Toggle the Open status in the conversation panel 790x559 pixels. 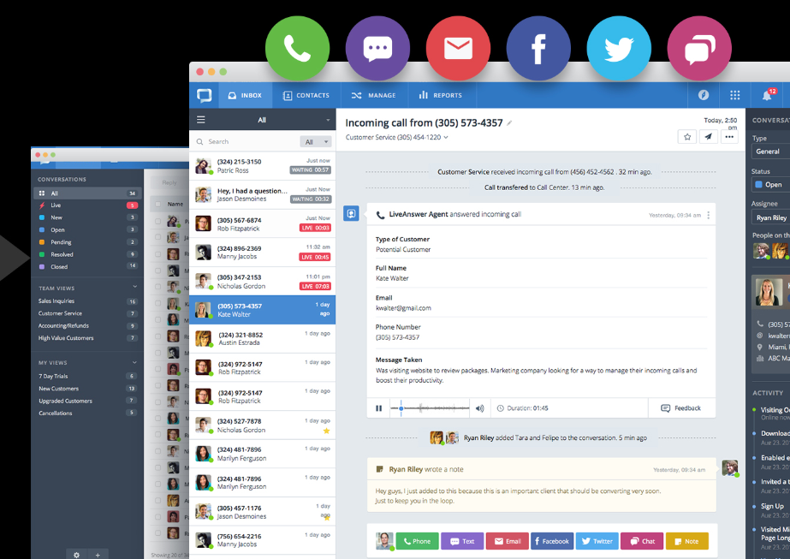click(x=769, y=183)
